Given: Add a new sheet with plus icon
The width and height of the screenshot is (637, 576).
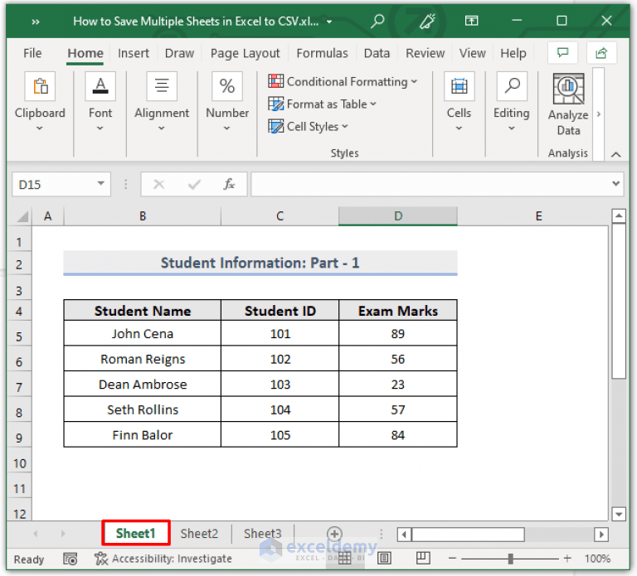Looking at the screenshot, I should click(x=334, y=534).
